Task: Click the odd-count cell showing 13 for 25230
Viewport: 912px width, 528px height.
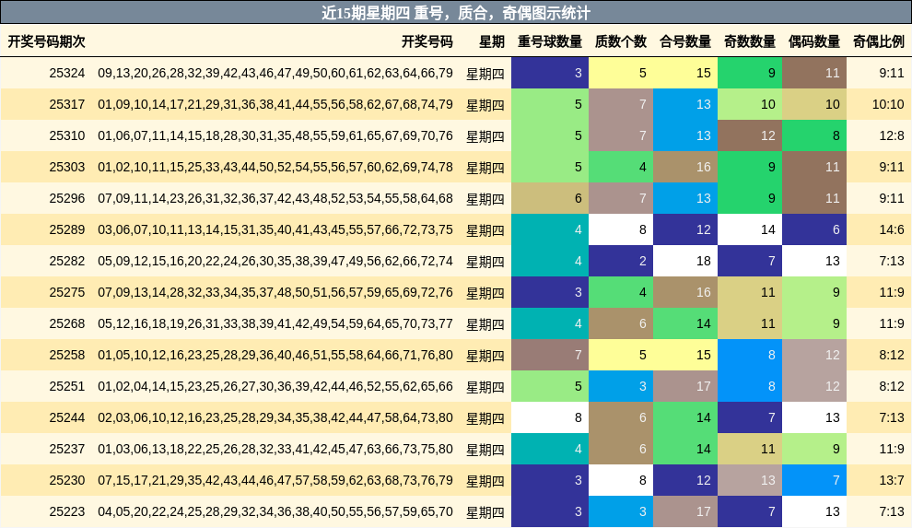Action: coord(750,481)
